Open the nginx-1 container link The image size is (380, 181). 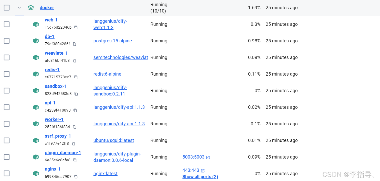pos(53,169)
